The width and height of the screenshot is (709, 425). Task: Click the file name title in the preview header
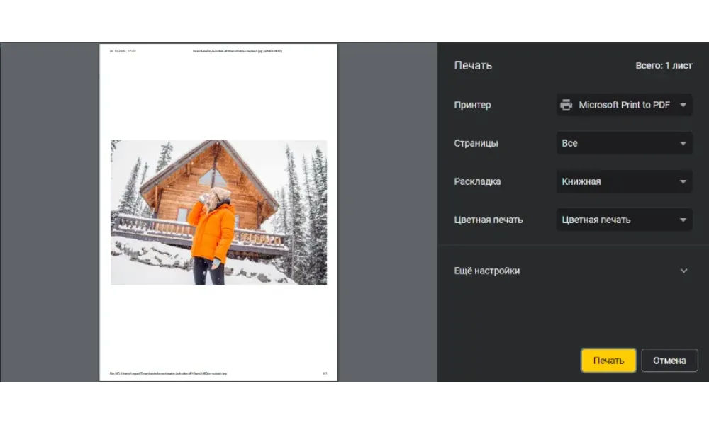(x=238, y=51)
